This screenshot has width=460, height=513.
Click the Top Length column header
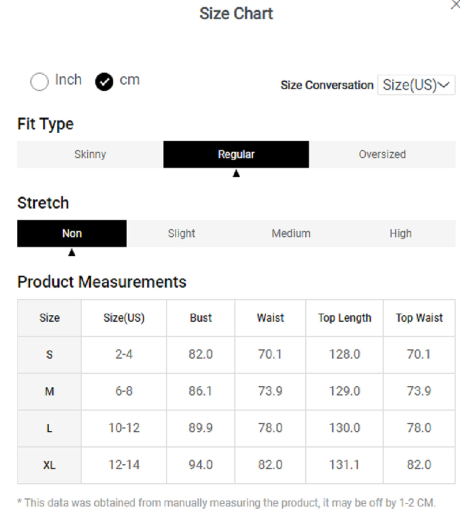pos(345,318)
